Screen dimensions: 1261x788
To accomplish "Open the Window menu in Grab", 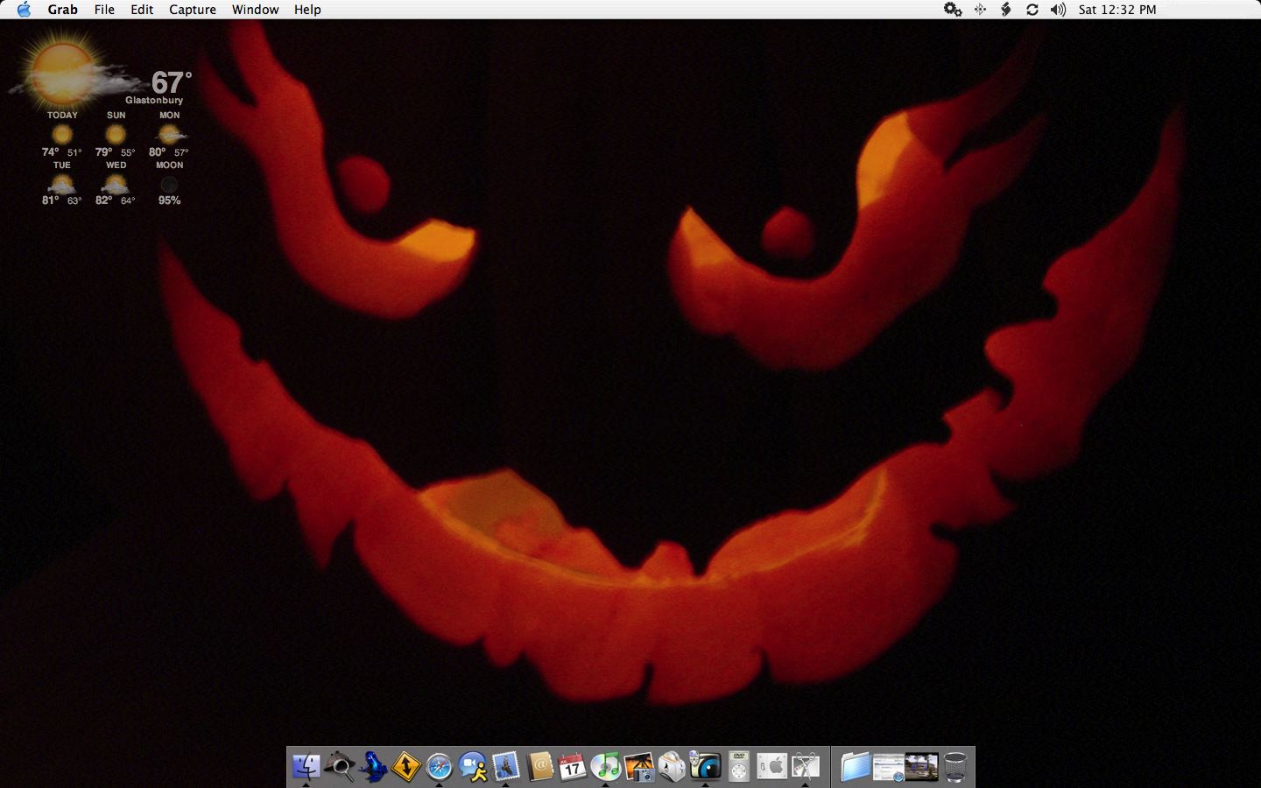I will pyautogui.click(x=255, y=10).
